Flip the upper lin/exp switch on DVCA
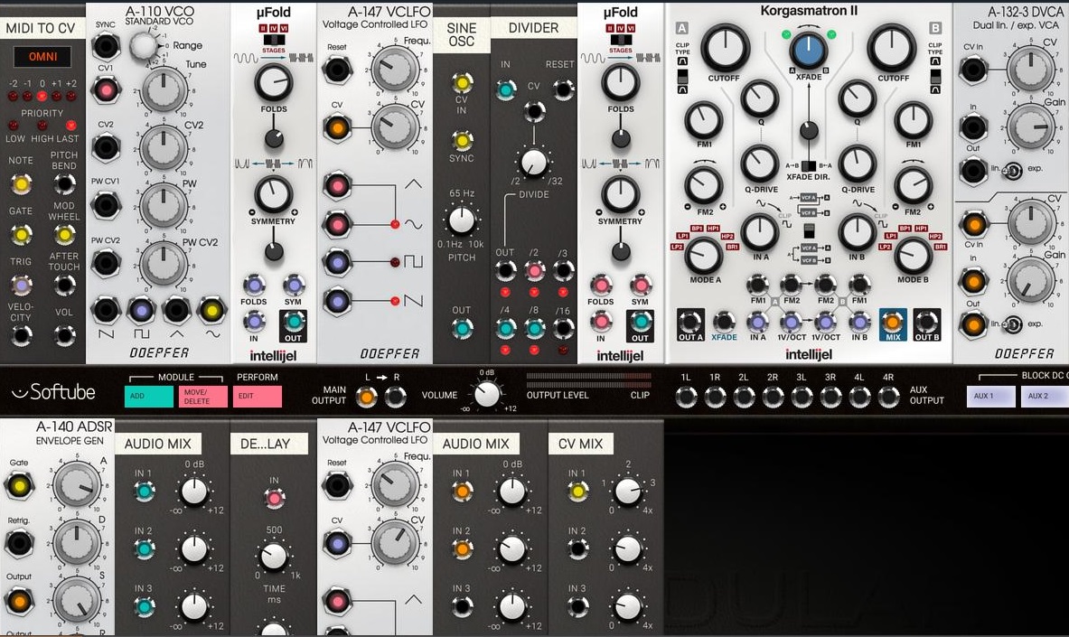The width and height of the screenshot is (1069, 637). (1012, 170)
